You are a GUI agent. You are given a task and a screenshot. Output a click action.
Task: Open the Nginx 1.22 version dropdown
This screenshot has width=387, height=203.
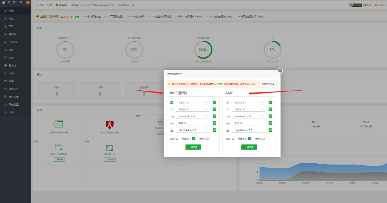(x=192, y=102)
